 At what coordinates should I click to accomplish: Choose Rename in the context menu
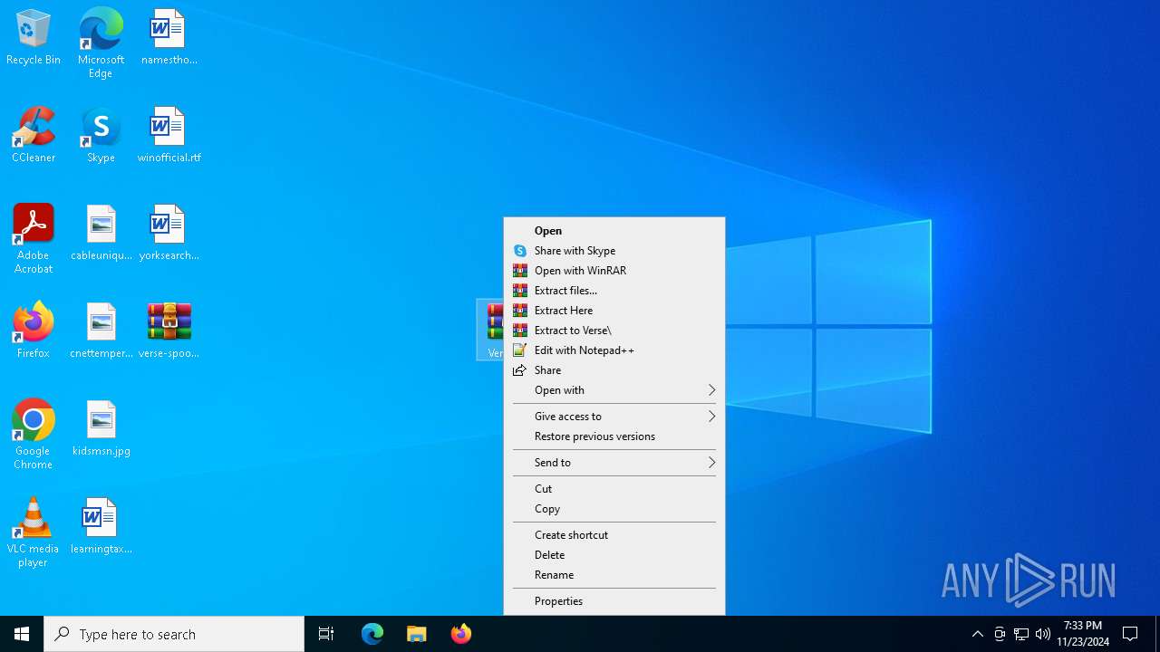click(614, 575)
